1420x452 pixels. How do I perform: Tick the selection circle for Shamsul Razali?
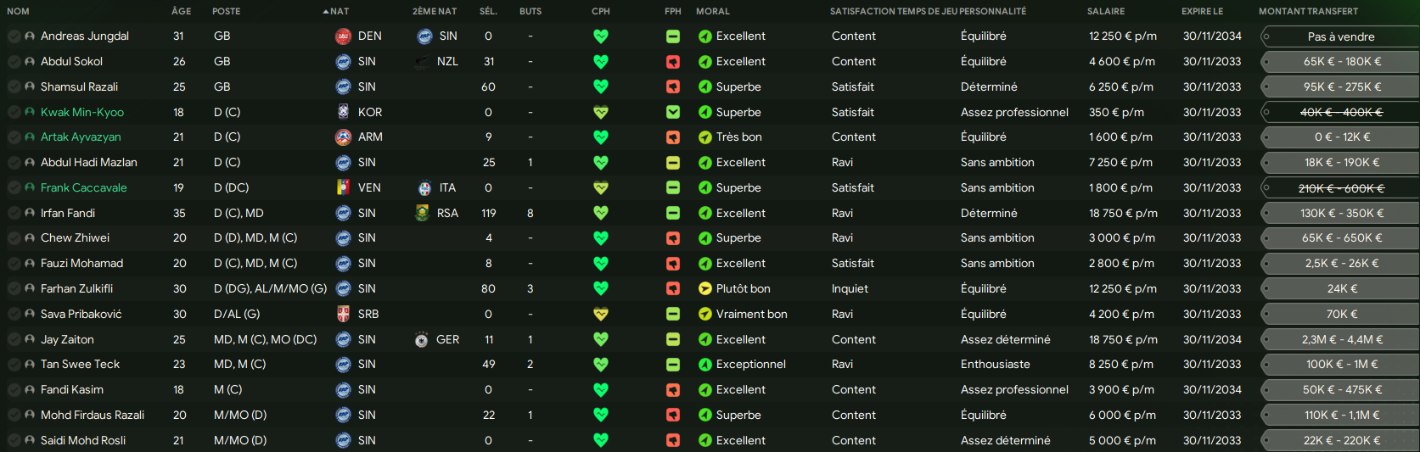point(14,86)
